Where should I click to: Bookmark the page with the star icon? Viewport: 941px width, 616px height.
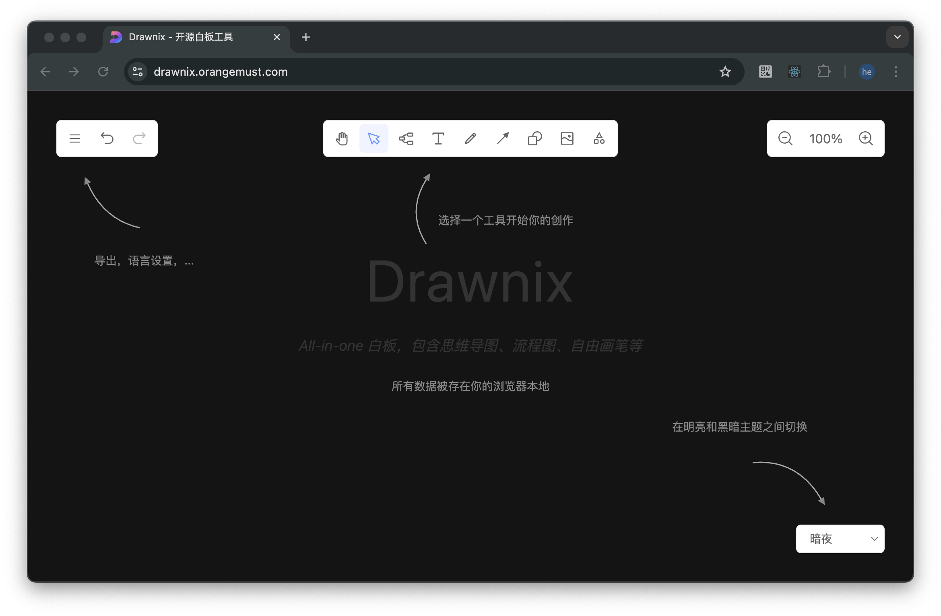[x=725, y=72]
